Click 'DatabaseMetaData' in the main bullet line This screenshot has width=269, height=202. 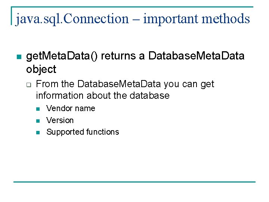(x=196, y=56)
